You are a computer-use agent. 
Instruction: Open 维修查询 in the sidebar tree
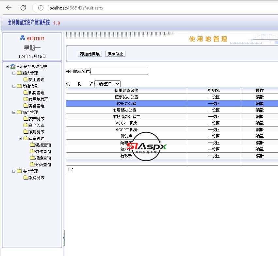coord(43,151)
